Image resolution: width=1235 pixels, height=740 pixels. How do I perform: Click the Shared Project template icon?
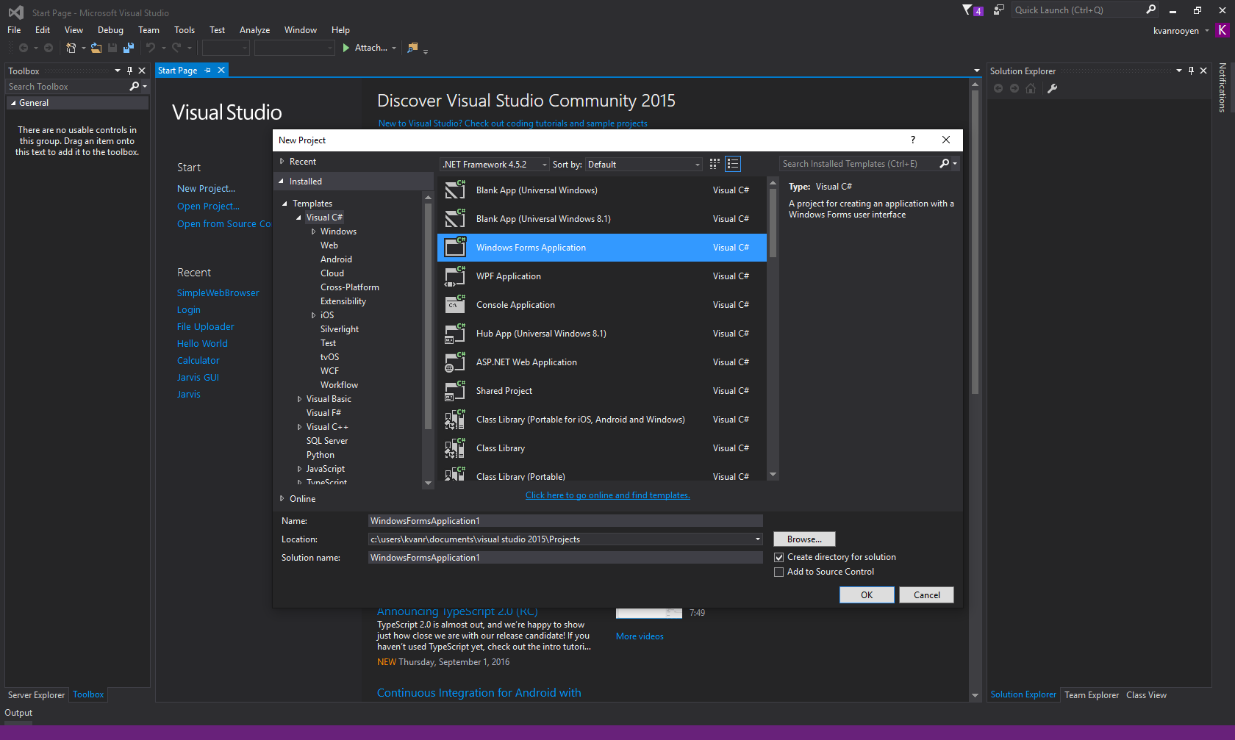(x=455, y=390)
